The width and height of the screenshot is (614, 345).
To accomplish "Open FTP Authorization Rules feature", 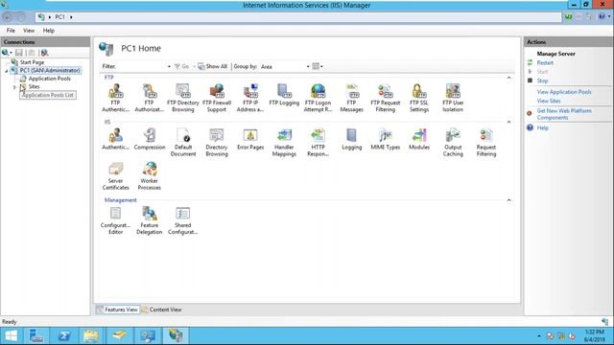I will [150, 98].
